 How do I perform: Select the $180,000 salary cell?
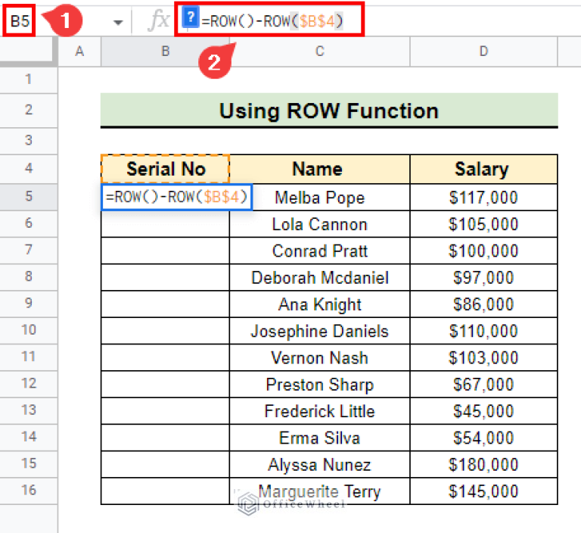coord(483,464)
